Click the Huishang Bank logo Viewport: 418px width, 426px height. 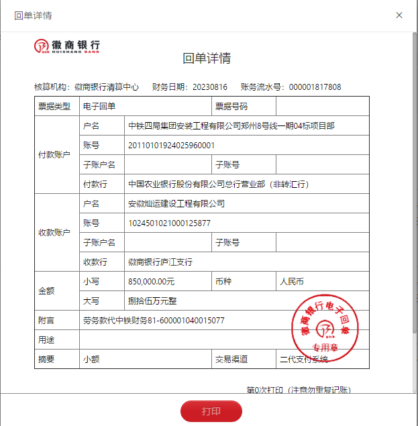point(67,46)
